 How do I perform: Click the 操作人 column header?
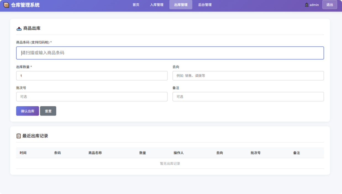[x=178, y=153]
